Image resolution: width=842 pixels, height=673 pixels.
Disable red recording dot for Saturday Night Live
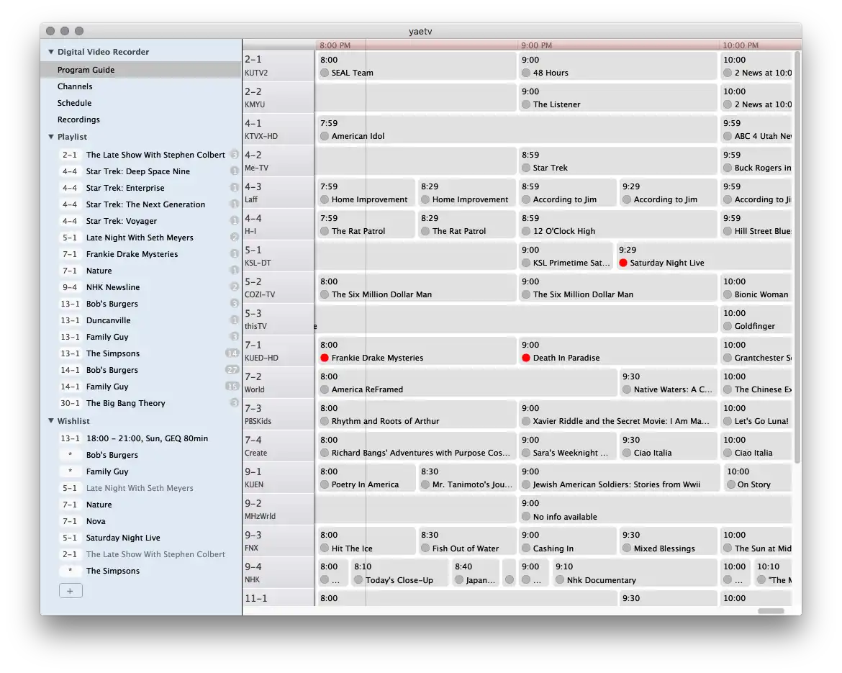(x=623, y=263)
